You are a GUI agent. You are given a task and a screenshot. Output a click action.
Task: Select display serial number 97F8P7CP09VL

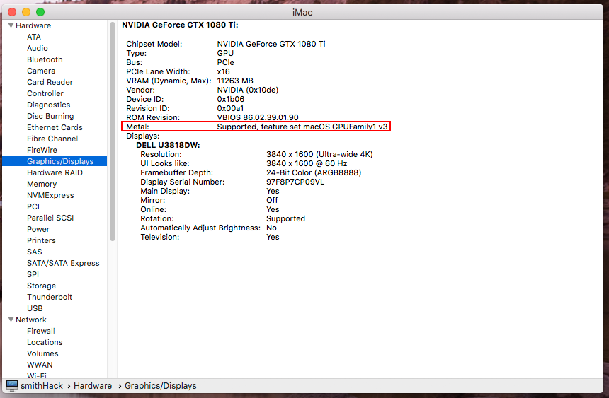tap(295, 182)
